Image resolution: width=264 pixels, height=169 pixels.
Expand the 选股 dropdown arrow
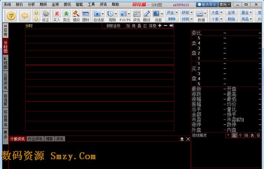[x=162, y=13]
